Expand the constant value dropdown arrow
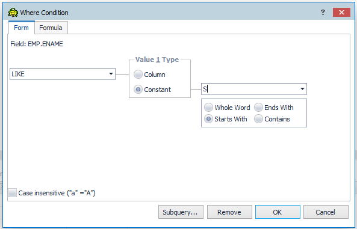Viewport: 357px width, 229px height. (x=302, y=89)
